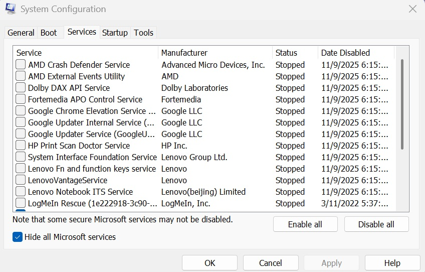This screenshot has height=272, width=425.
Task: Click the Enable all button
Action: tap(305, 224)
